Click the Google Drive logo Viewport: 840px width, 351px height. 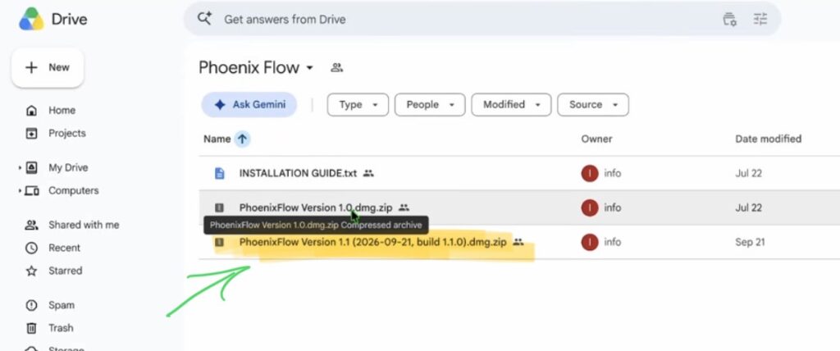coord(32,20)
